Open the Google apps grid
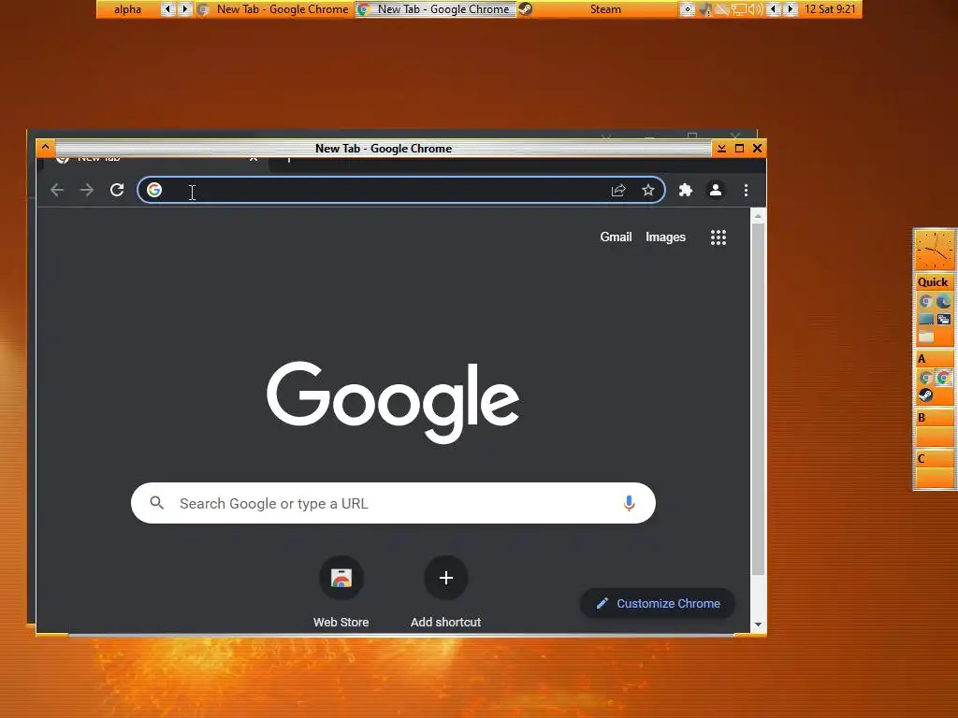958x718 pixels. pyautogui.click(x=718, y=237)
